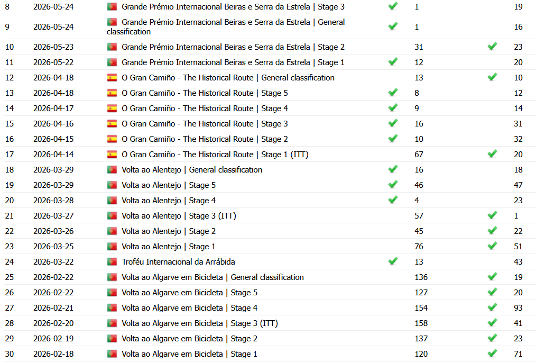Click Spain flag on O Gran Camiño Stage 1 (ITT)
The width and height of the screenshot is (536, 362).
pyautogui.click(x=112, y=155)
